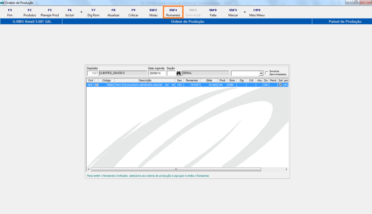Click the F3 Fim toolbar button

pos(10,12)
